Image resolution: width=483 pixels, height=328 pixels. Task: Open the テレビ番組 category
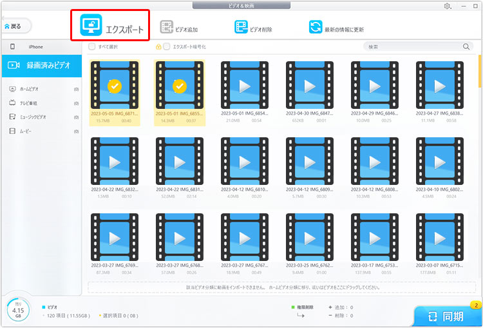pyautogui.click(x=42, y=103)
